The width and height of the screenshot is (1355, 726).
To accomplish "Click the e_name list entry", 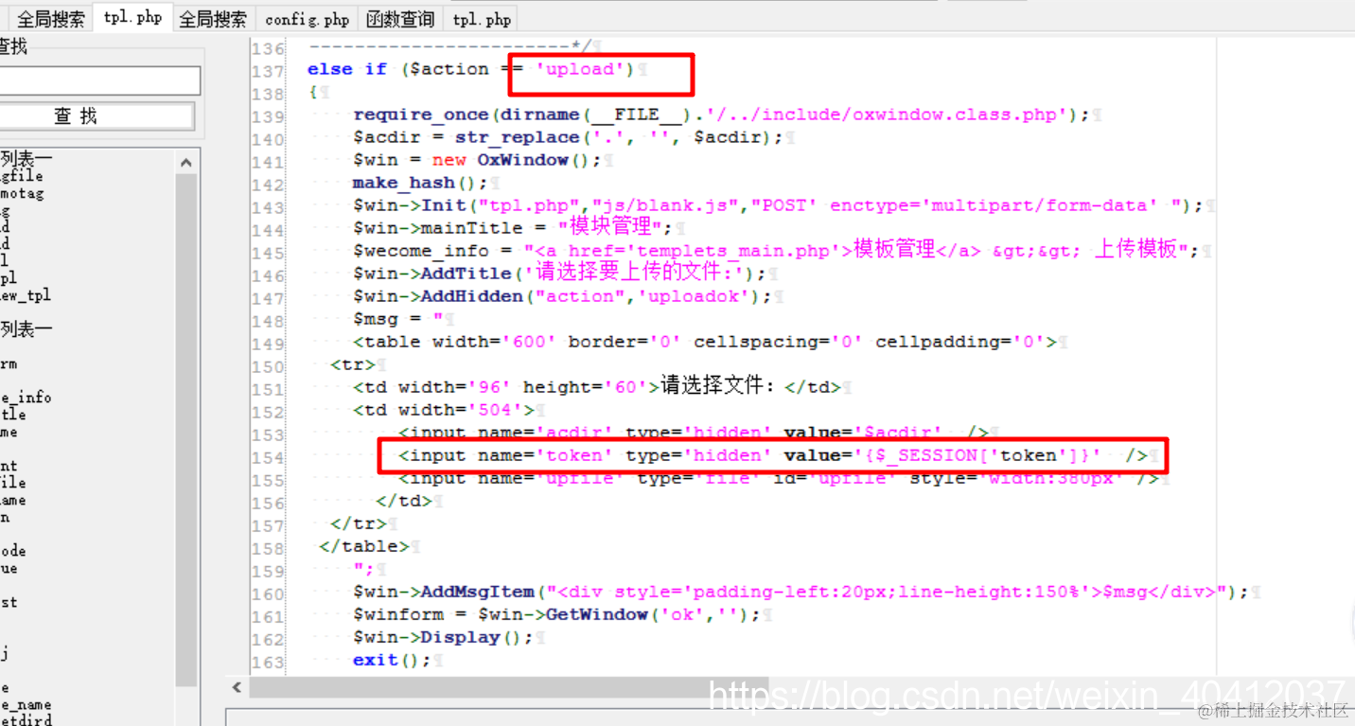I will [23, 704].
